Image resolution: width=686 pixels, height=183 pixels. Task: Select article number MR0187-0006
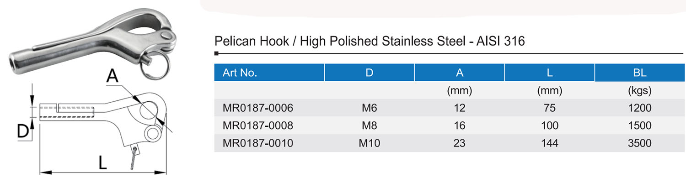pyautogui.click(x=257, y=109)
